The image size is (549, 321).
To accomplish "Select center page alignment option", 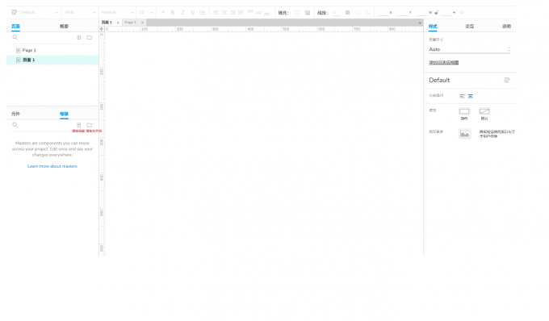I will [x=470, y=96].
